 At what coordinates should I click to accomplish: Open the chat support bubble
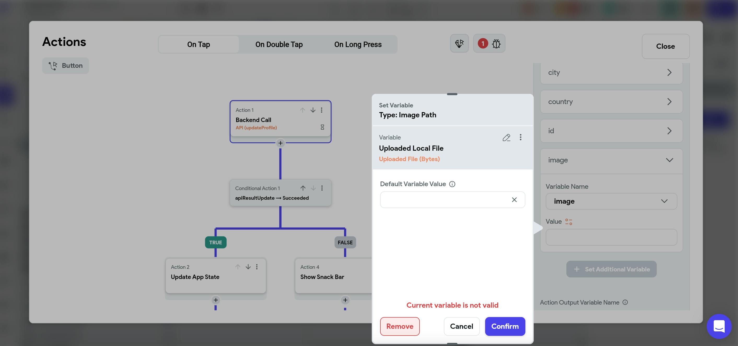719,326
